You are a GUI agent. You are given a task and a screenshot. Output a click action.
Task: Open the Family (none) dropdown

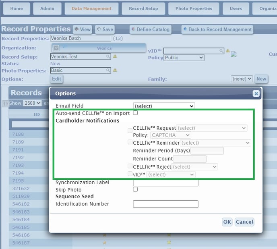click(x=242, y=79)
